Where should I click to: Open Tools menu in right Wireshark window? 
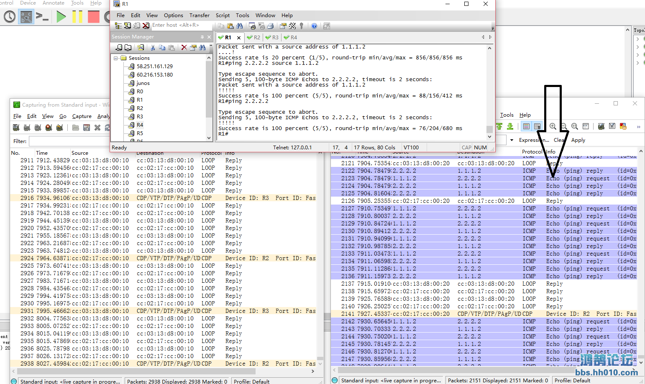click(507, 115)
